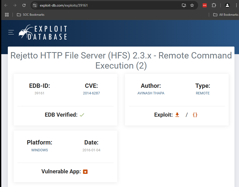Reload the exploit-db page

24,5
